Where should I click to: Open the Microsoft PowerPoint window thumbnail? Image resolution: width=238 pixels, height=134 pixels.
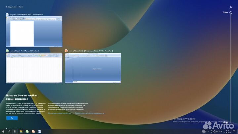click(93, 68)
